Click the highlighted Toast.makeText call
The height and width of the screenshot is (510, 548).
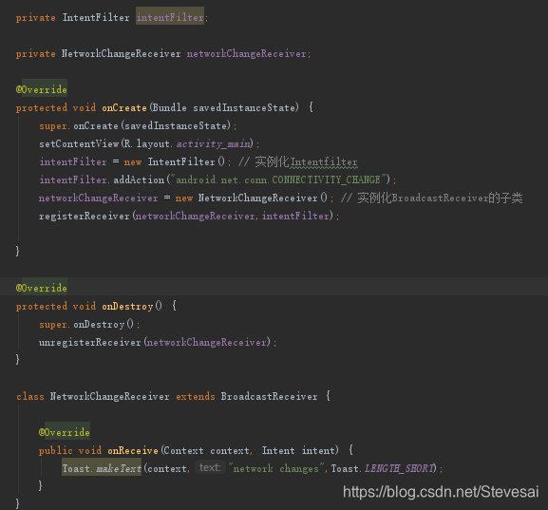(102, 468)
